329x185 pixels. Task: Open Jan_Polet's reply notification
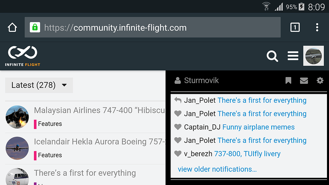[262, 100]
